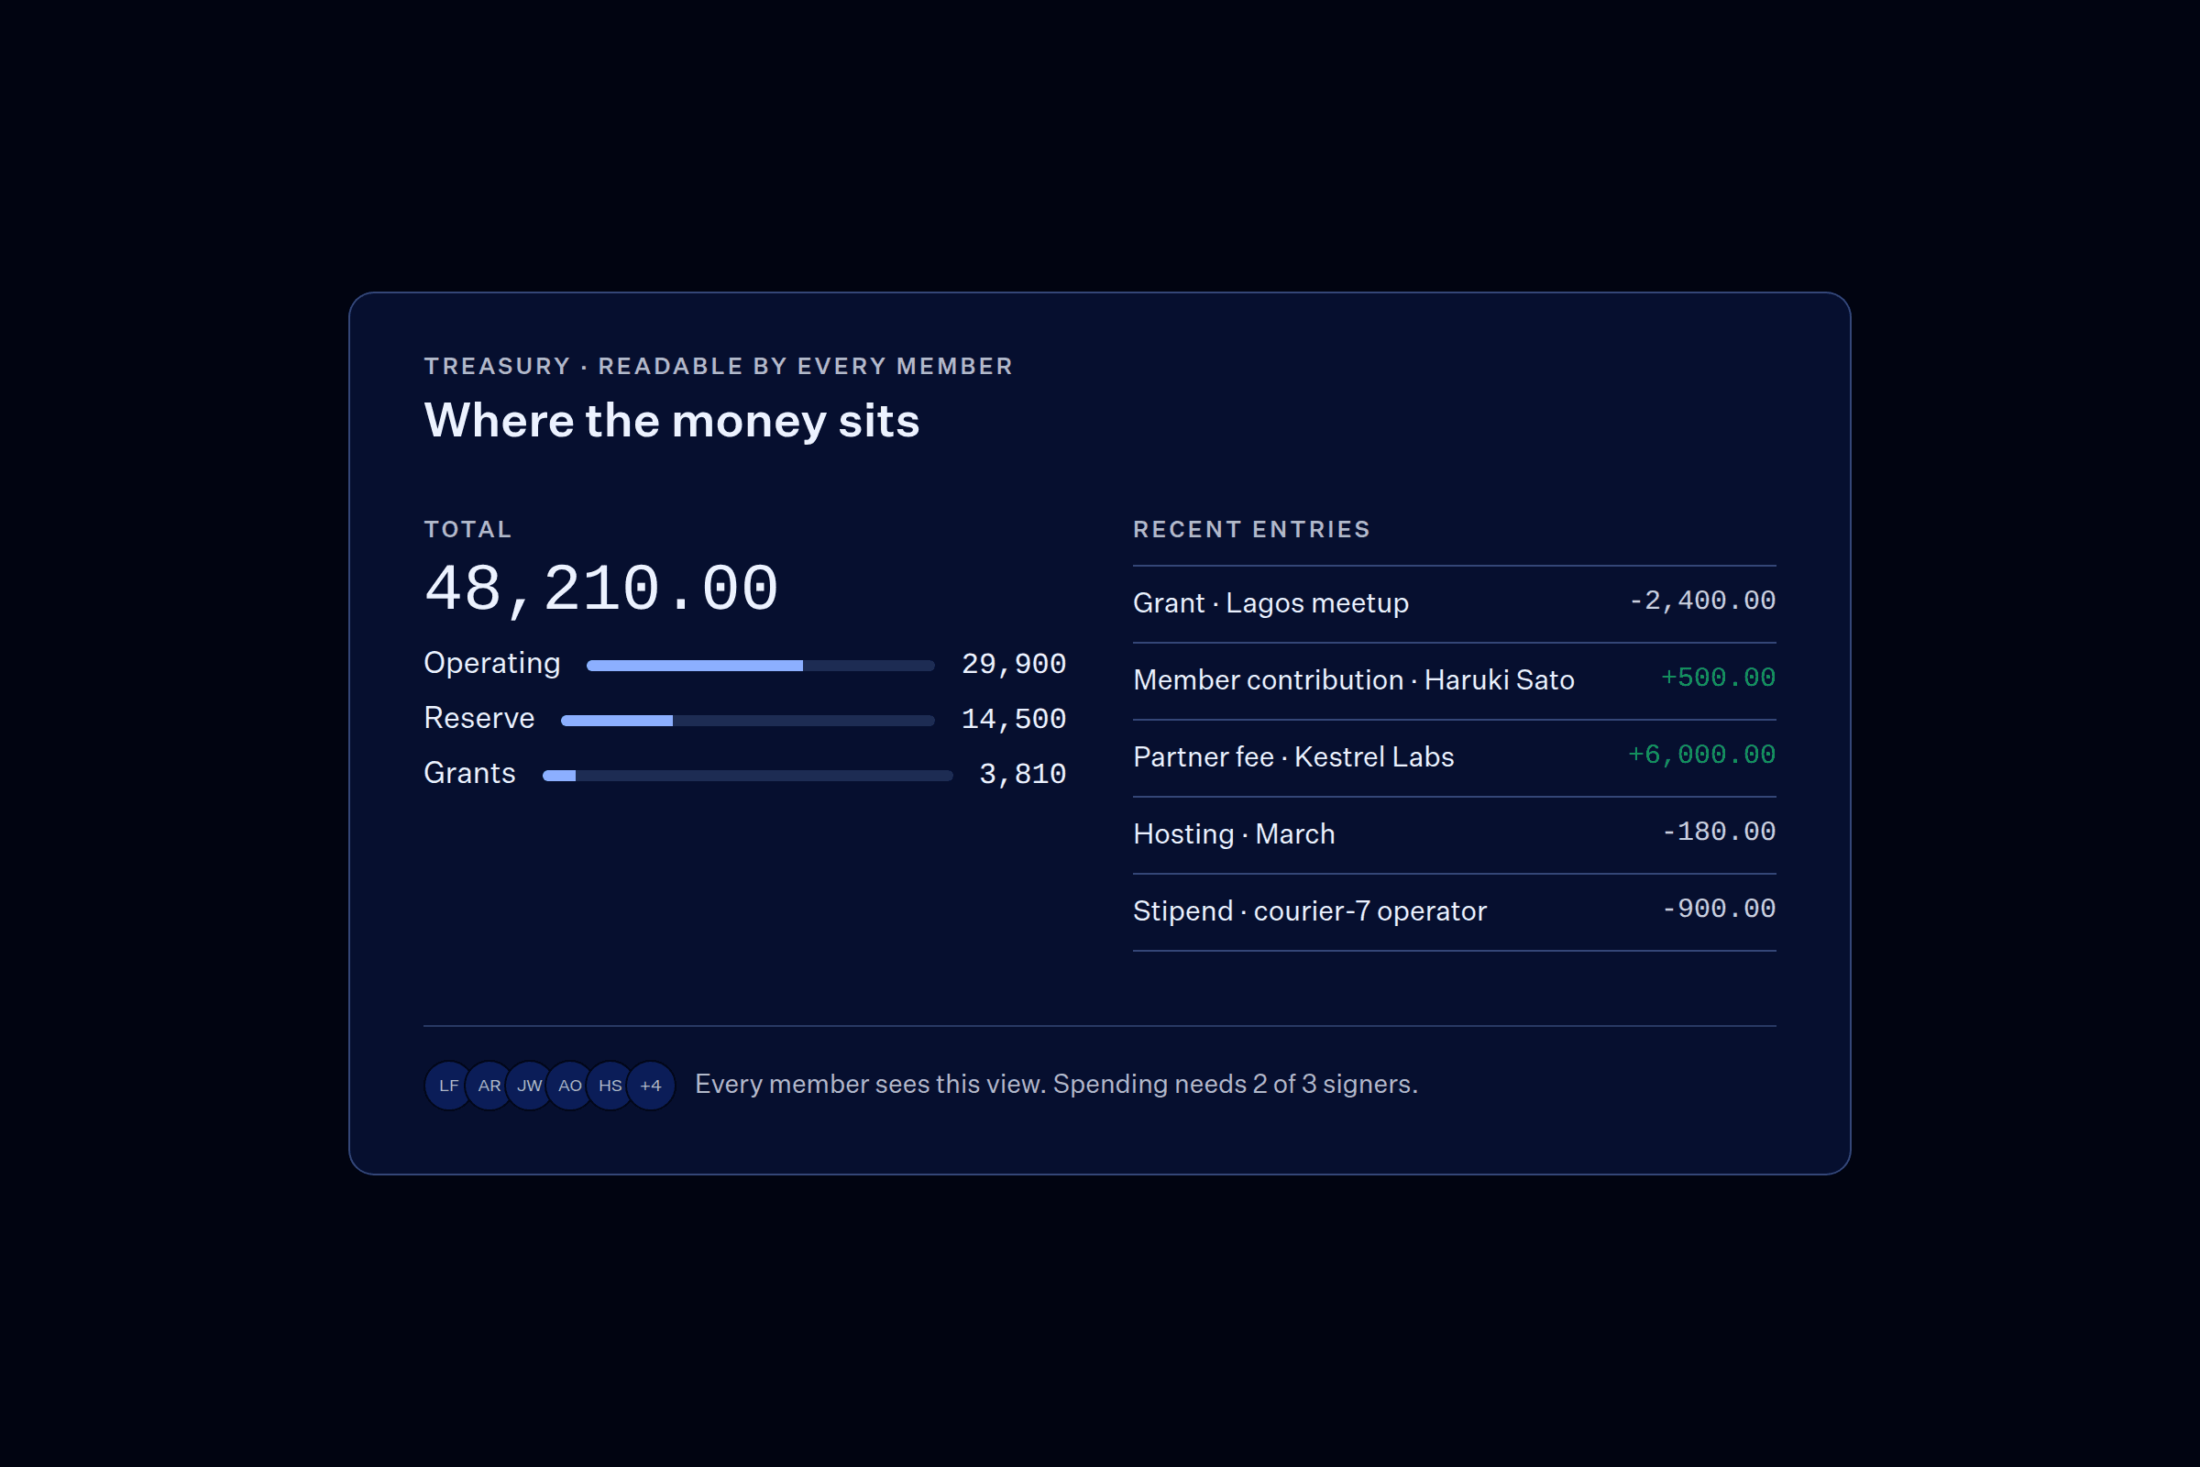Click the Grants balance progress bar
This screenshot has width=2200, height=1467.
[x=747, y=776]
